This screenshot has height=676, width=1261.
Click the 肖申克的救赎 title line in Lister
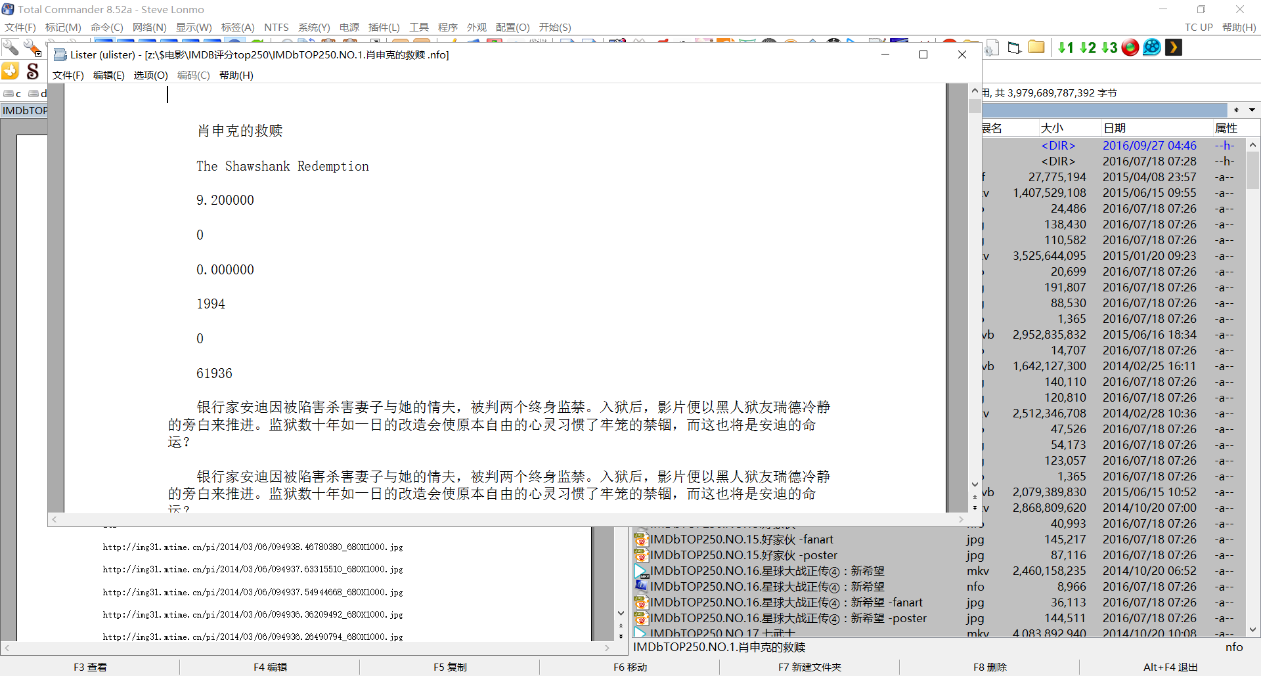(240, 131)
